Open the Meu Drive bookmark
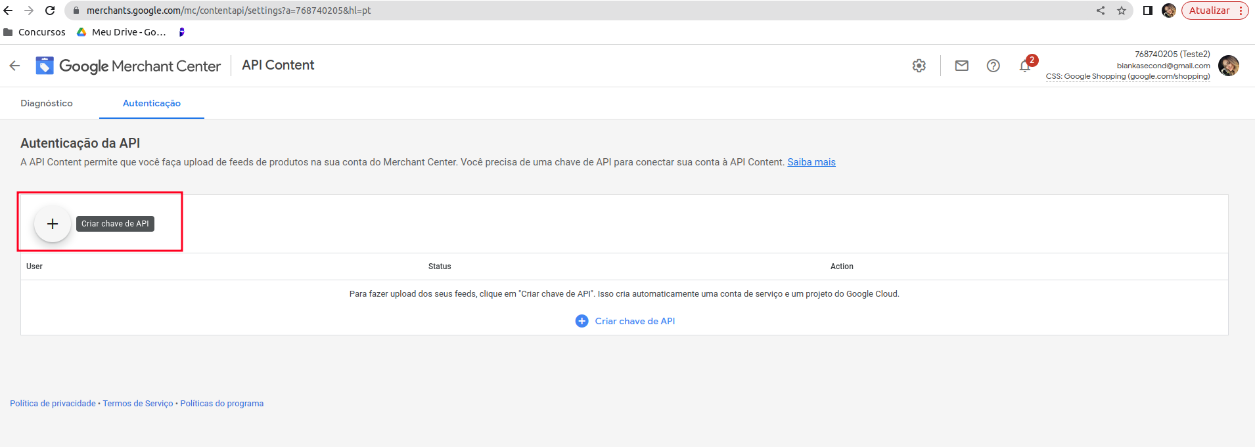 coord(122,32)
